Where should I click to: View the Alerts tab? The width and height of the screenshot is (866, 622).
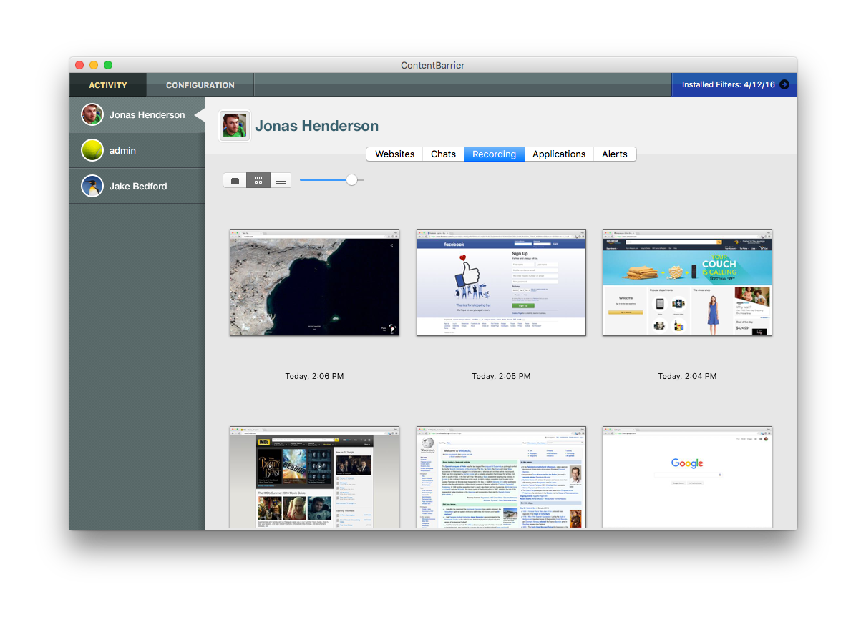point(614,154)
